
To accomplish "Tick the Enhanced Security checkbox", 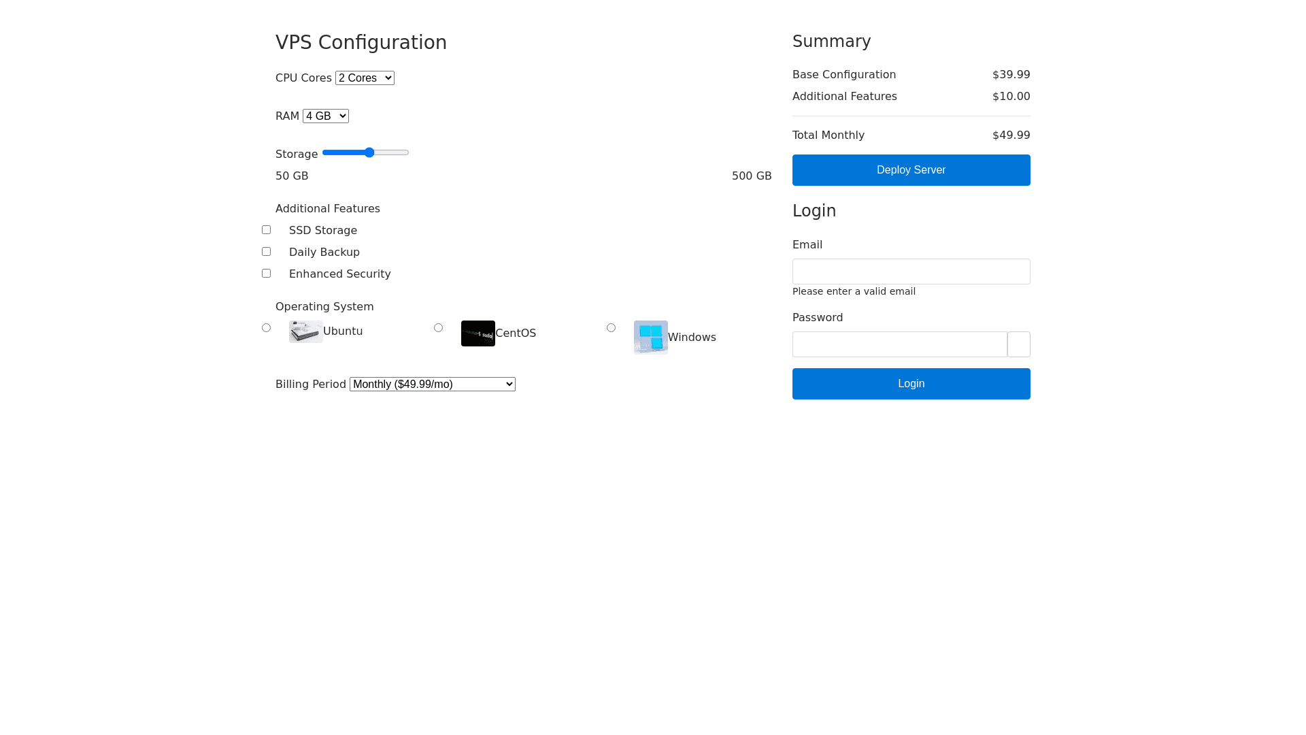I will click(266, 274).
